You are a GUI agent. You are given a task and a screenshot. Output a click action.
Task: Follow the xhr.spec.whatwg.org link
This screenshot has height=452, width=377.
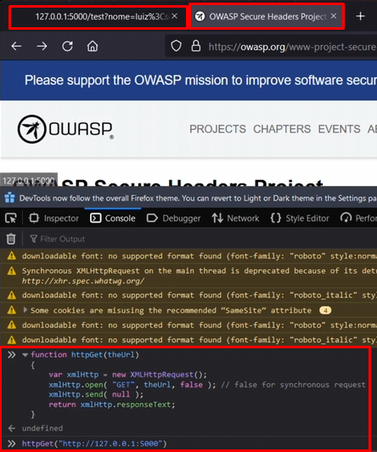[x=83, y=281]
